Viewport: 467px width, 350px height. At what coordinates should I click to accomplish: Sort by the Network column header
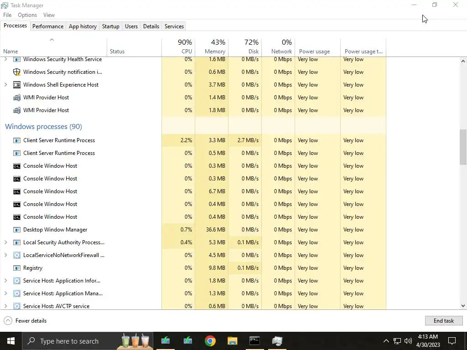pyautogui.click(x=279, y=47)
